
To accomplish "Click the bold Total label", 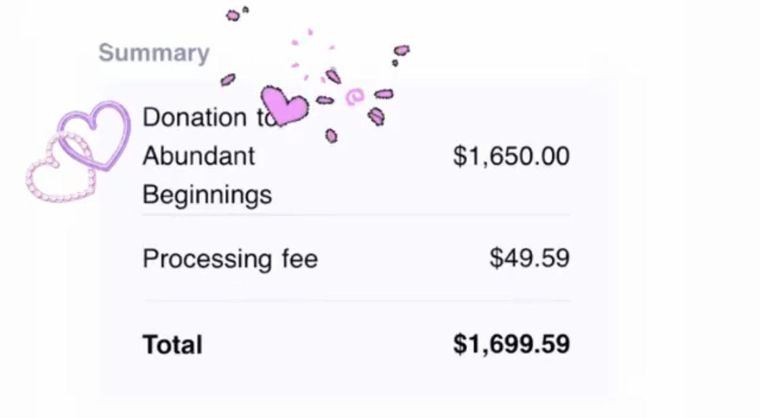I will pyautogui.click(x=172, y=344).
